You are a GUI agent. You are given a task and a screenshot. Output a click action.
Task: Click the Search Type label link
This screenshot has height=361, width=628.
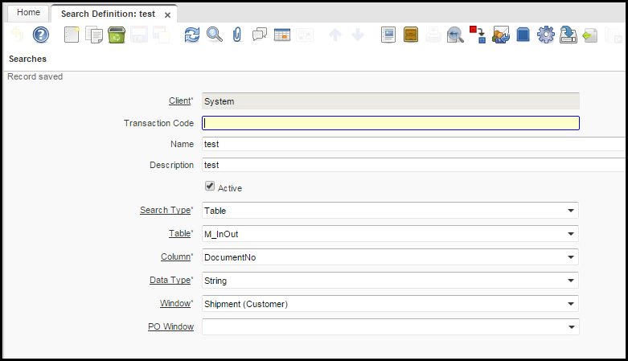166,210
